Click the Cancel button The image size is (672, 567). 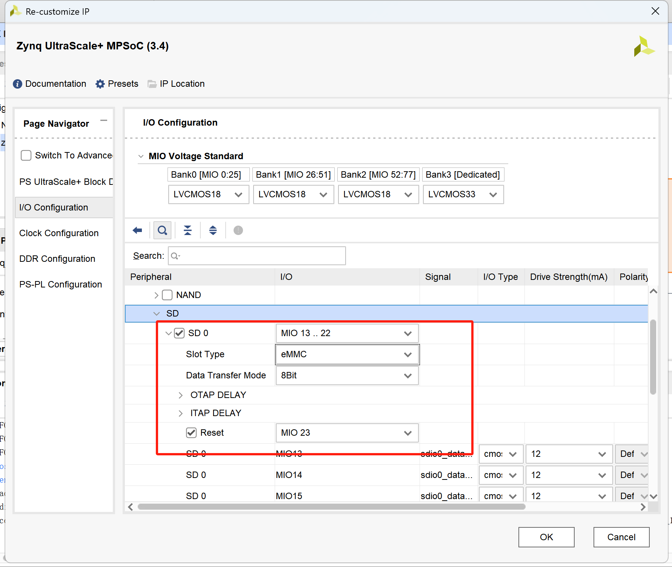[621, 537]
